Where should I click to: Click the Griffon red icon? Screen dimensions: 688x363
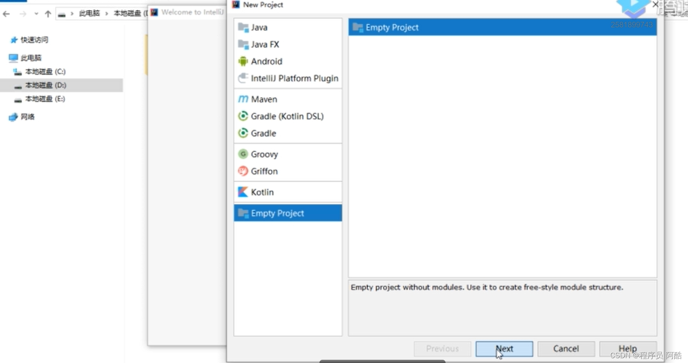243,171
